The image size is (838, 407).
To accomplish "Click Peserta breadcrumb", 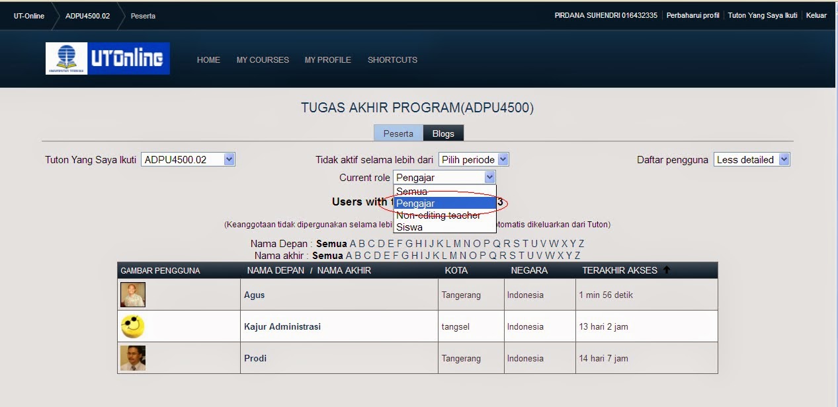I will click(143, 16).
